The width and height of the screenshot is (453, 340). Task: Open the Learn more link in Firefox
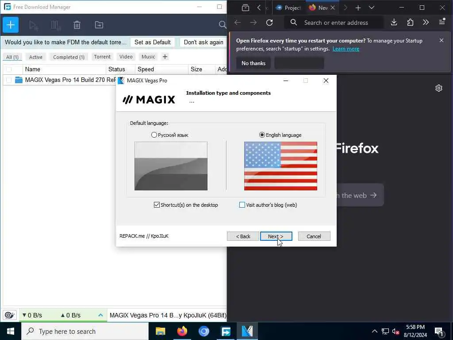click(346, 49)
